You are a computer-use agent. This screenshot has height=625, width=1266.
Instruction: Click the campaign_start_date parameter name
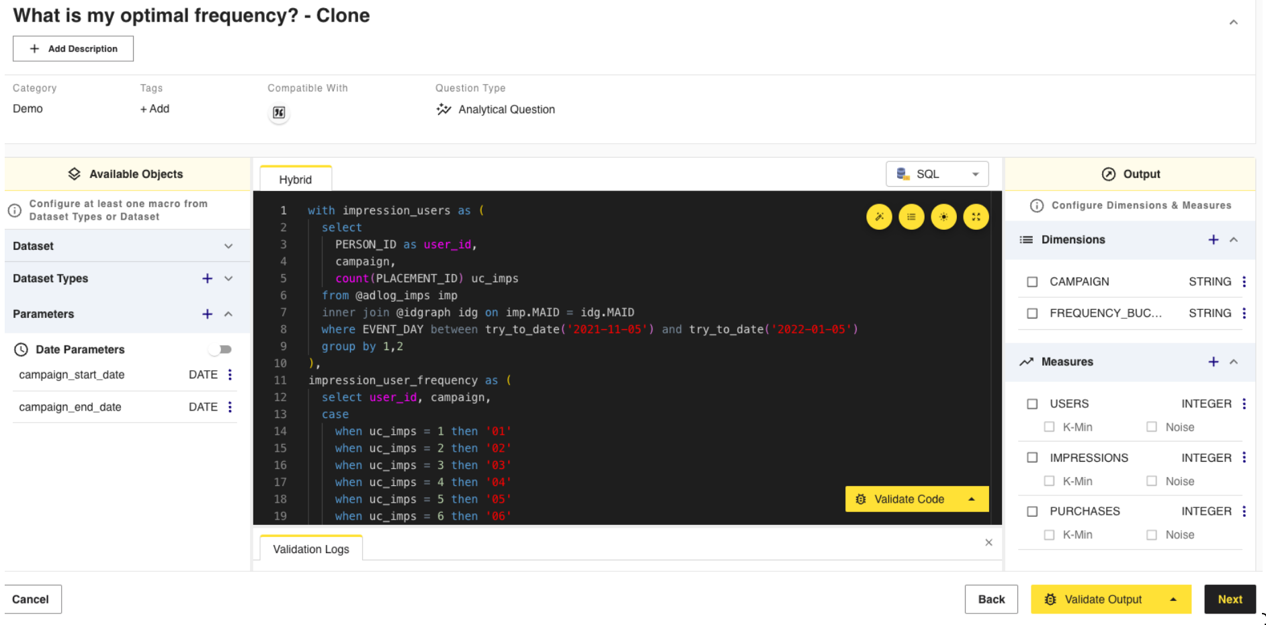click(x=72, y=374)
